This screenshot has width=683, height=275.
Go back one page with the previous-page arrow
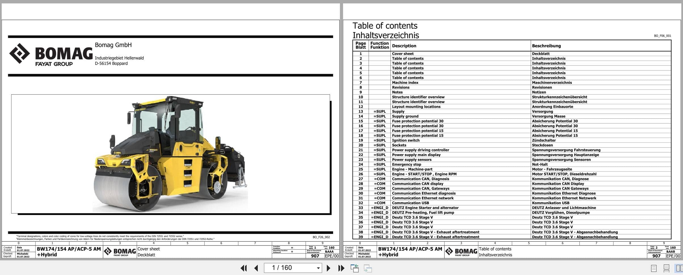pos(257,268)
